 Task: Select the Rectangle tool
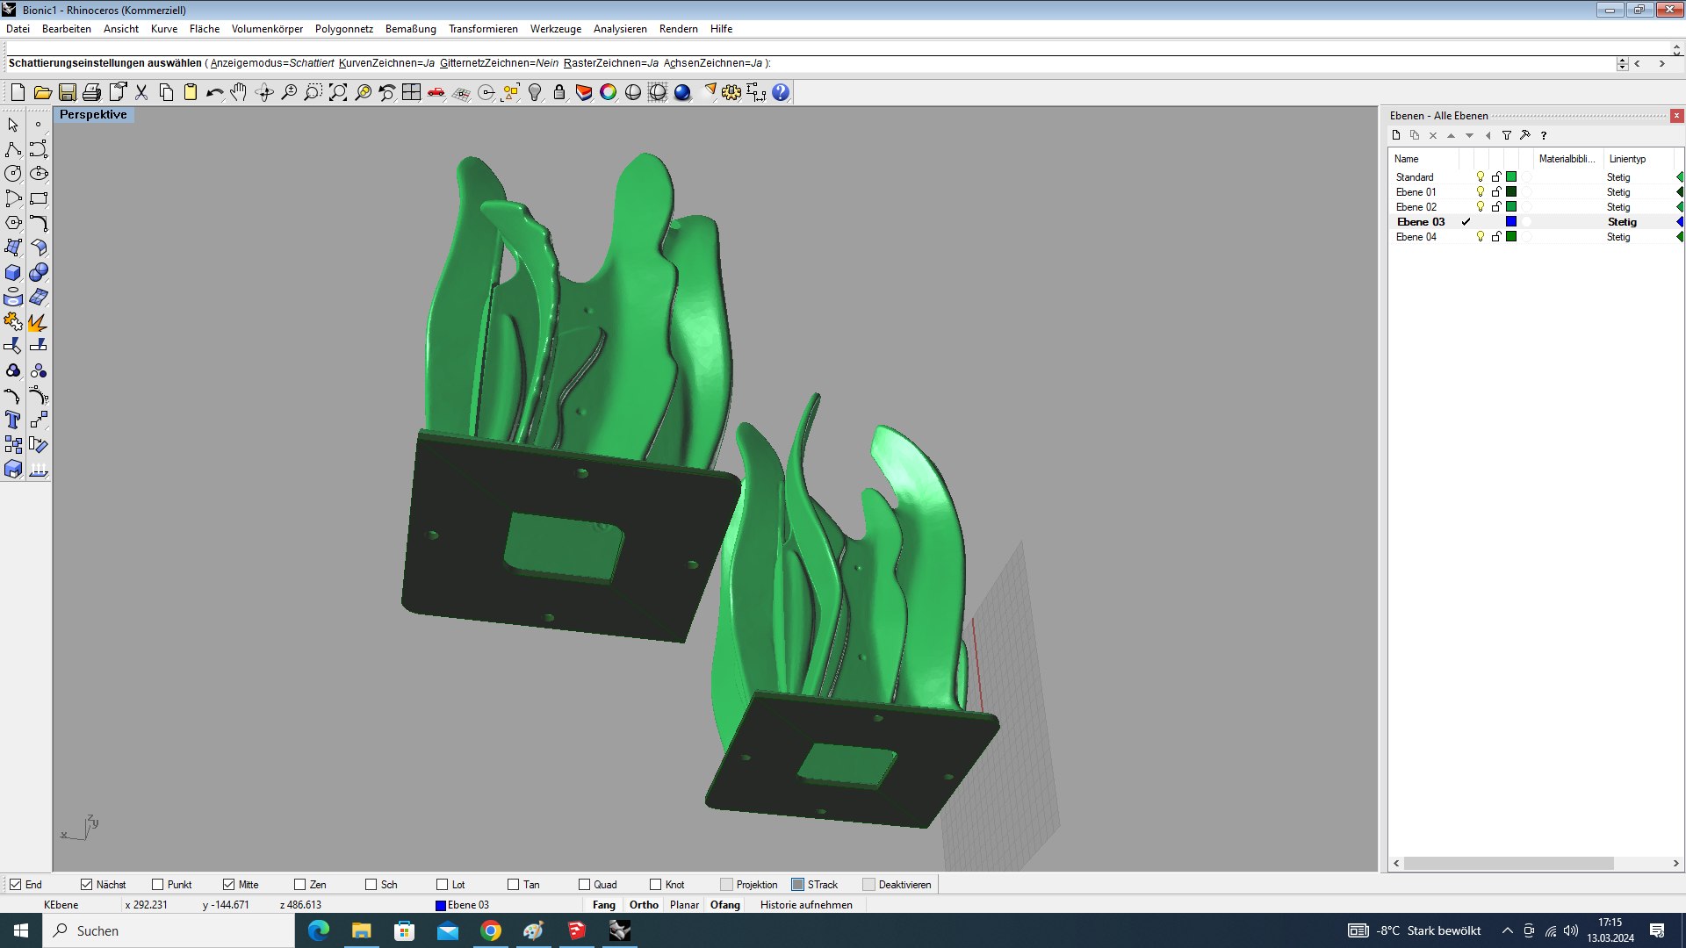pyautogui.click(x=39, y=198)
